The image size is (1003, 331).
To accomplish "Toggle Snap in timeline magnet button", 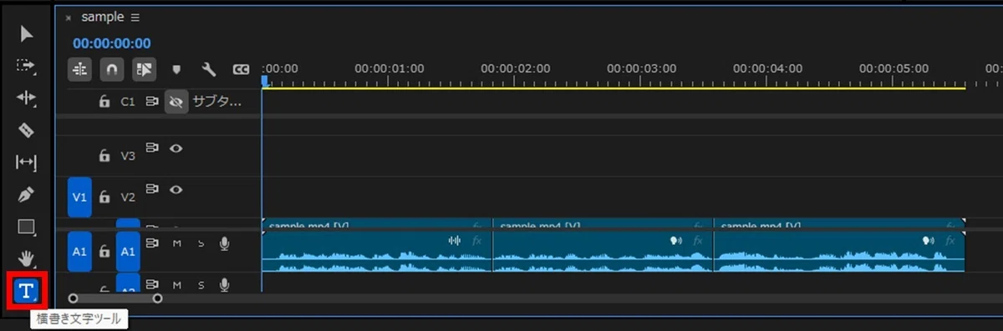I will coord(112,70).
